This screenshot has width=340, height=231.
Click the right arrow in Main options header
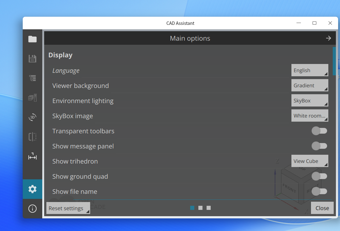click(x=329, y=38)
